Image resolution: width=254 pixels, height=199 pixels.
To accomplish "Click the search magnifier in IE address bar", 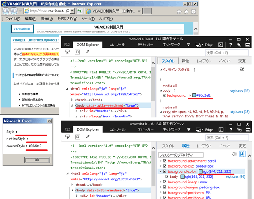I will pos(68,11).
